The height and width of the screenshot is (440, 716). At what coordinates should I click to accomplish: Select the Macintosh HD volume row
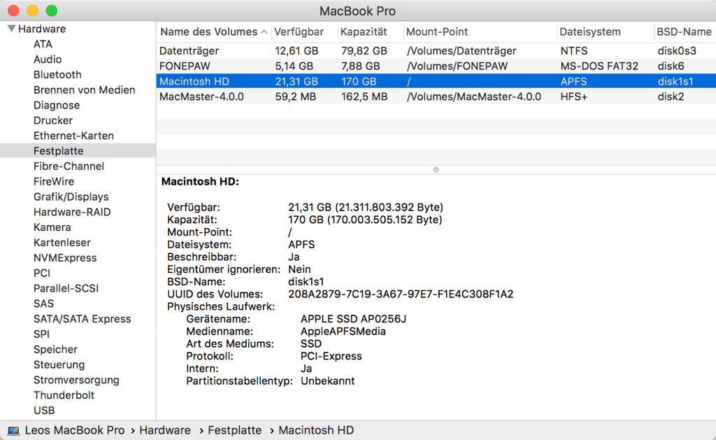(x=436, y=81)
